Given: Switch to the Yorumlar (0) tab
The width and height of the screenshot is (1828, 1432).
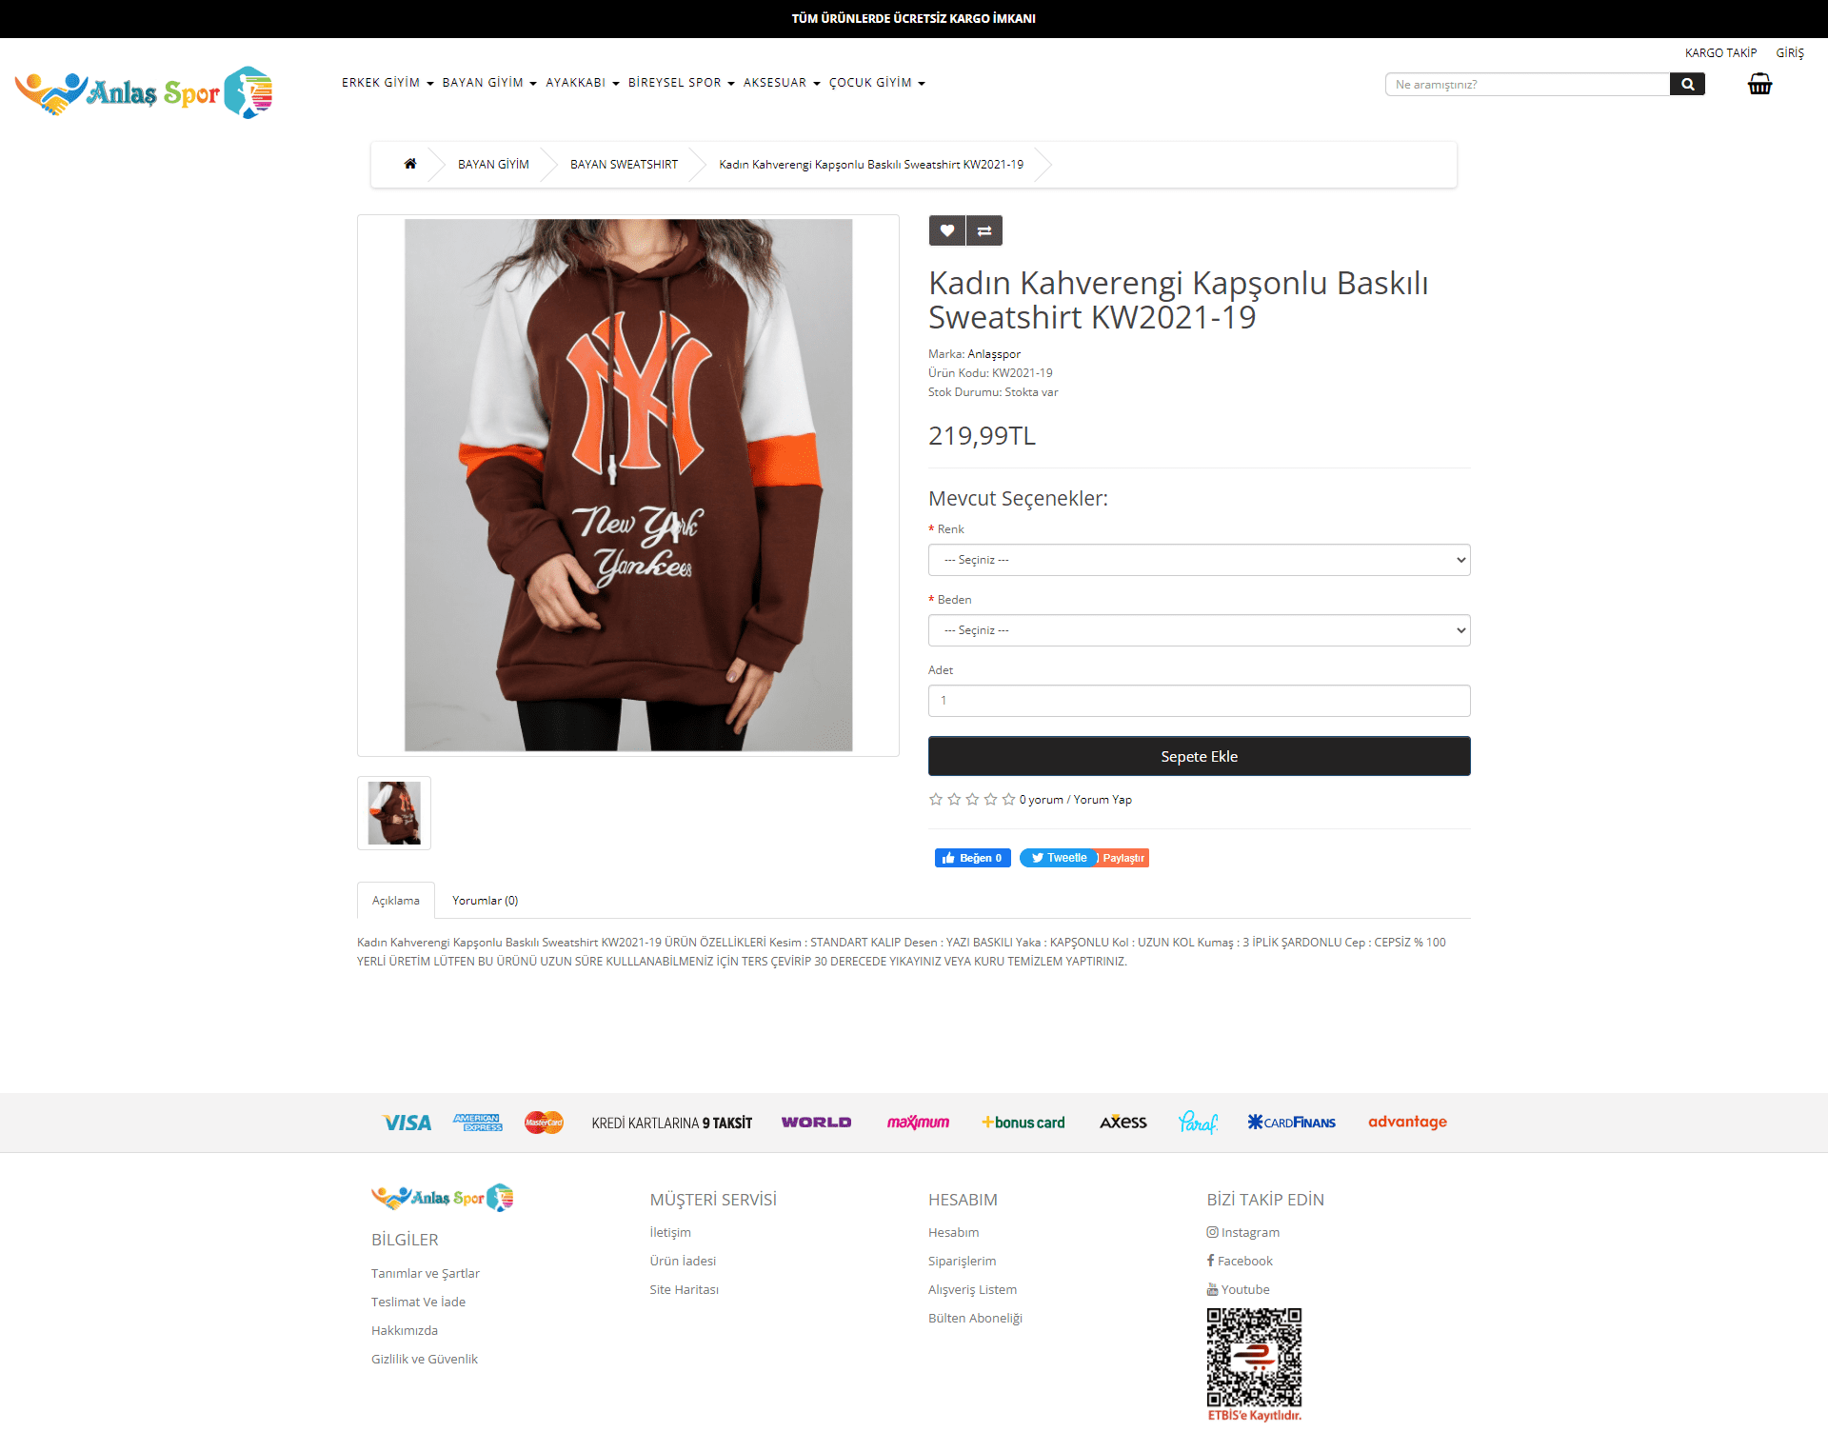Looking at the screenshot, I should tap(486, 901).
